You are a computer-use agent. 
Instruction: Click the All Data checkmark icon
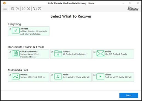pos(16,30)
